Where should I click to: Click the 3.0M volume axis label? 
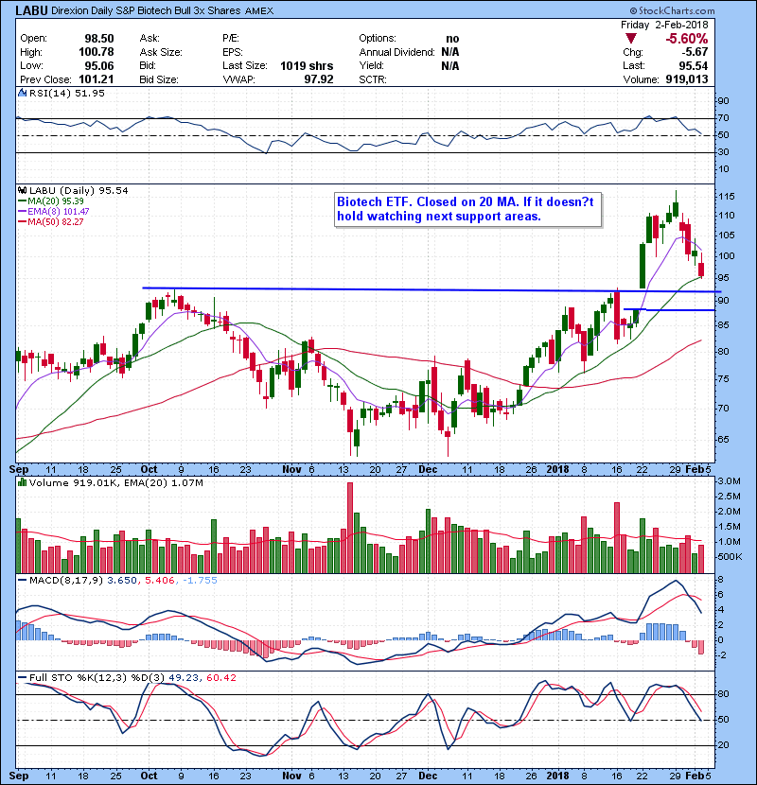point(729,481)
